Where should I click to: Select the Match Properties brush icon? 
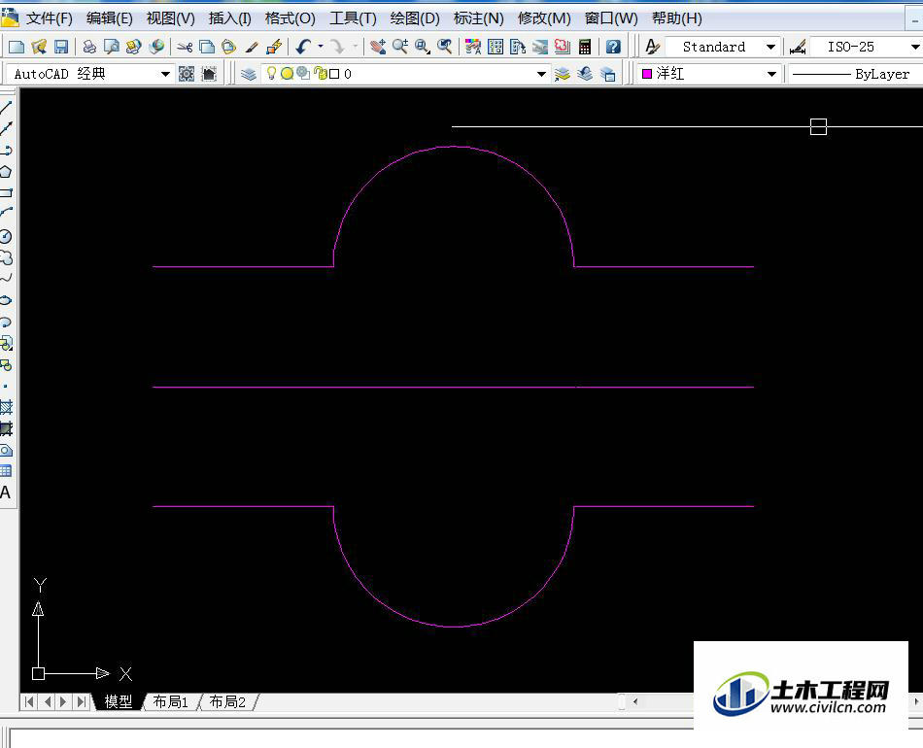pyautogui.click(x=252, y=47)
